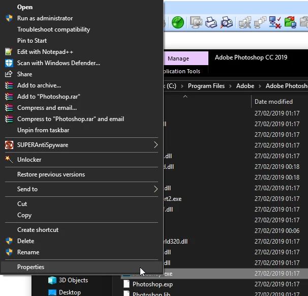Click the computers with X icon
Image resolution: width=308 pixels, height=296 pixels.
pyautogui.click(x=245, y=22)
